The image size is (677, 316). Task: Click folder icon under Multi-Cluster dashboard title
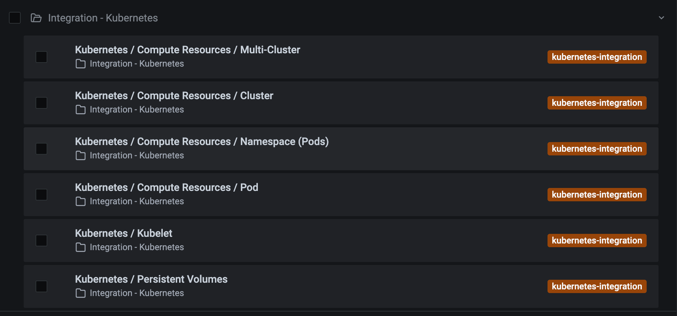[x=80, y=64]
